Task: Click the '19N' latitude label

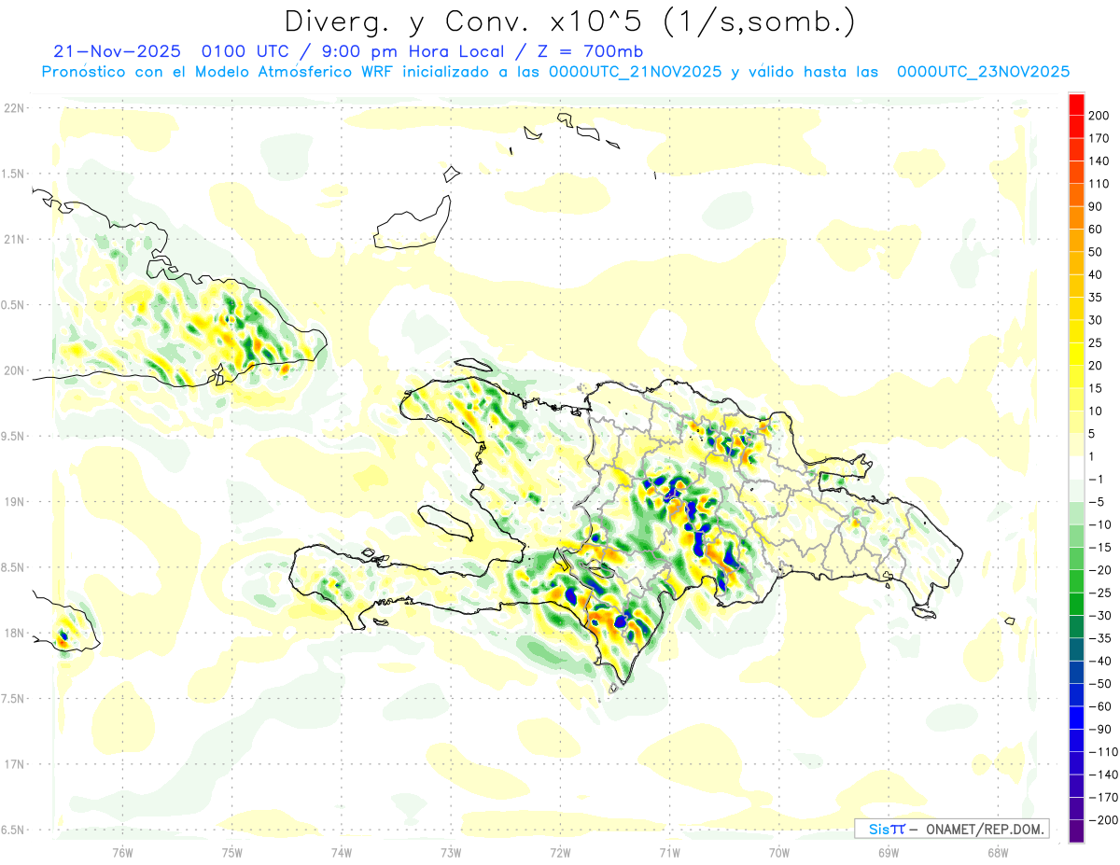Action: [x=15, y=502]
